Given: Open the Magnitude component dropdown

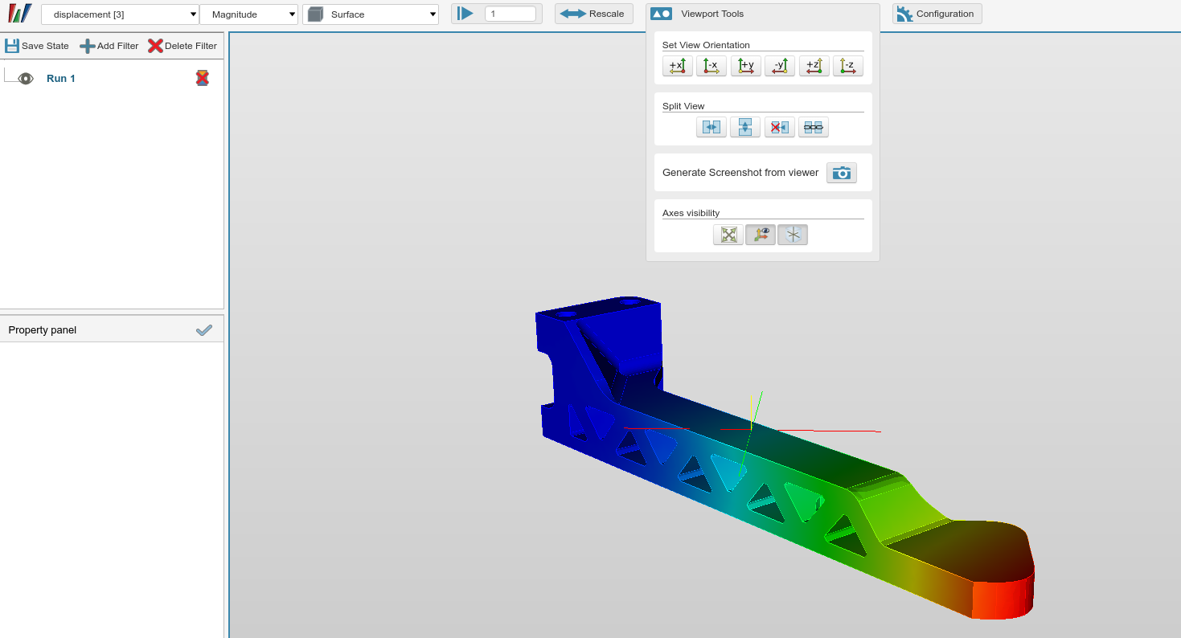Looking at the screenshot, I should click(x=248, y=14).
